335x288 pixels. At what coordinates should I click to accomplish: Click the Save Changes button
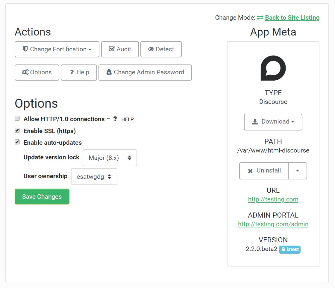click(42, 197)
